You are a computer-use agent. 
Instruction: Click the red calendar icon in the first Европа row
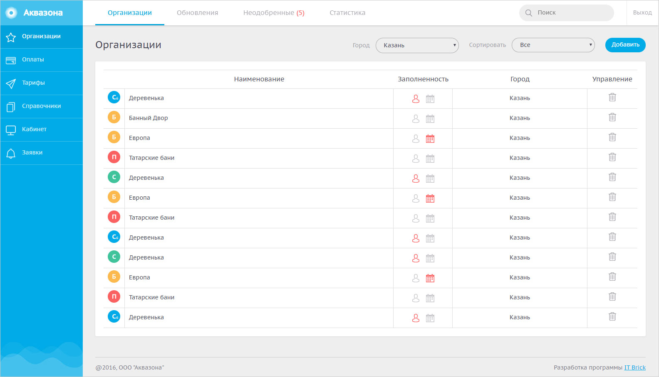(x=430, y=139)
